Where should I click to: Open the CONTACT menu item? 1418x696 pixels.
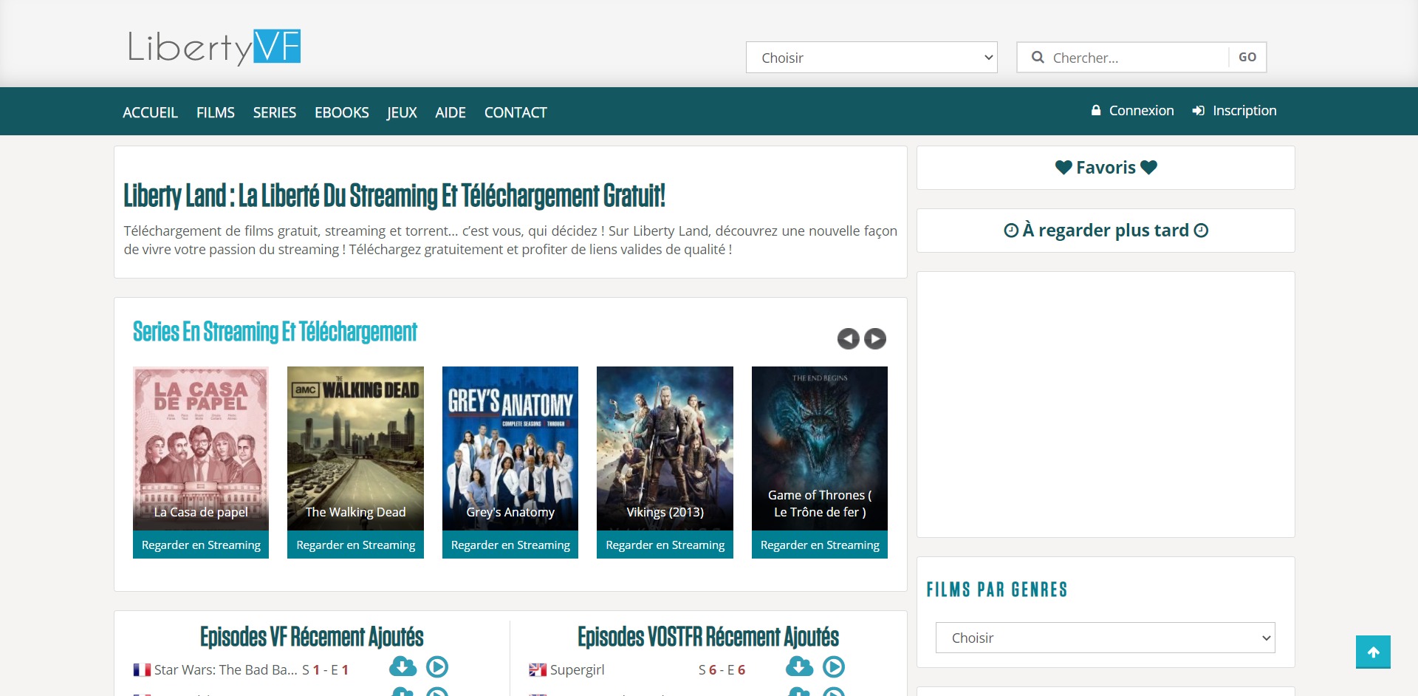[x=516, y=112]
